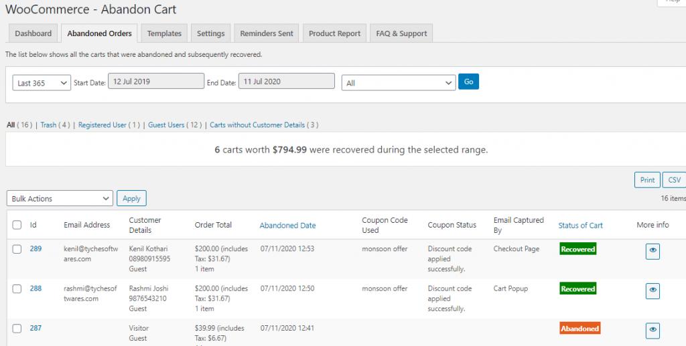The image size is (686, 346).
Task: Open order ID 289 link
Action: pyautogui.click(x=36, y=248)
